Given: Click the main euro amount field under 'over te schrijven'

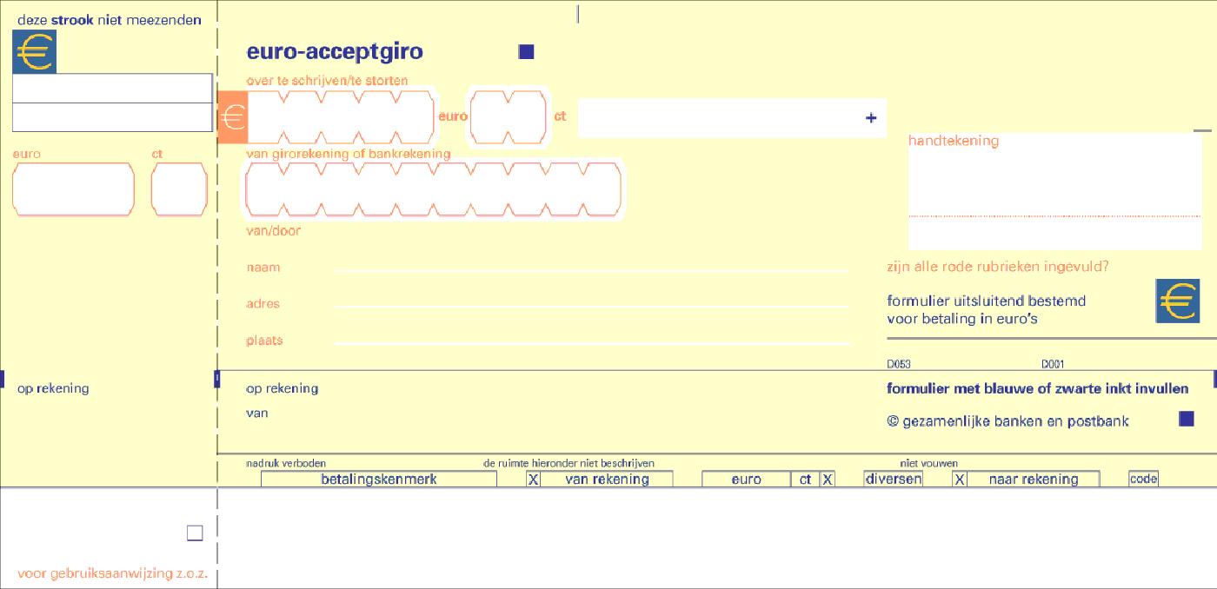Looking at the screenshot, I should pos(342,116).
